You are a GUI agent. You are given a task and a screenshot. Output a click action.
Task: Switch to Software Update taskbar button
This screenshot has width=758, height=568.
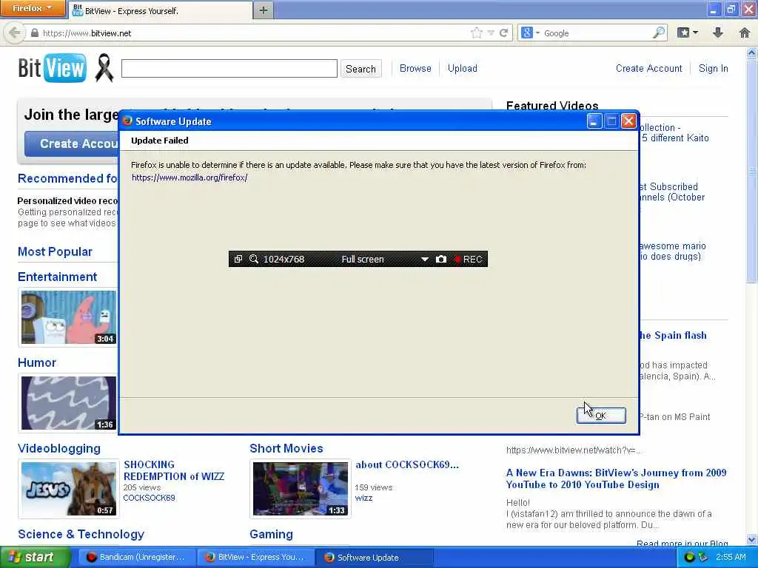click(374, 558)
